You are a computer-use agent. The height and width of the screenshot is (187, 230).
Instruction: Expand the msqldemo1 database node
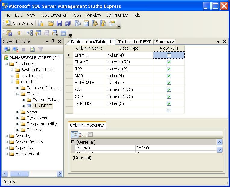pos(12,76)
